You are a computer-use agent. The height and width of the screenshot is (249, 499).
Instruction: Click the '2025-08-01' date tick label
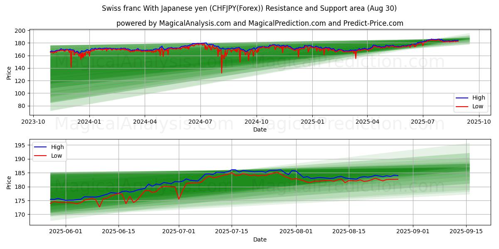(x=296, y=231)
